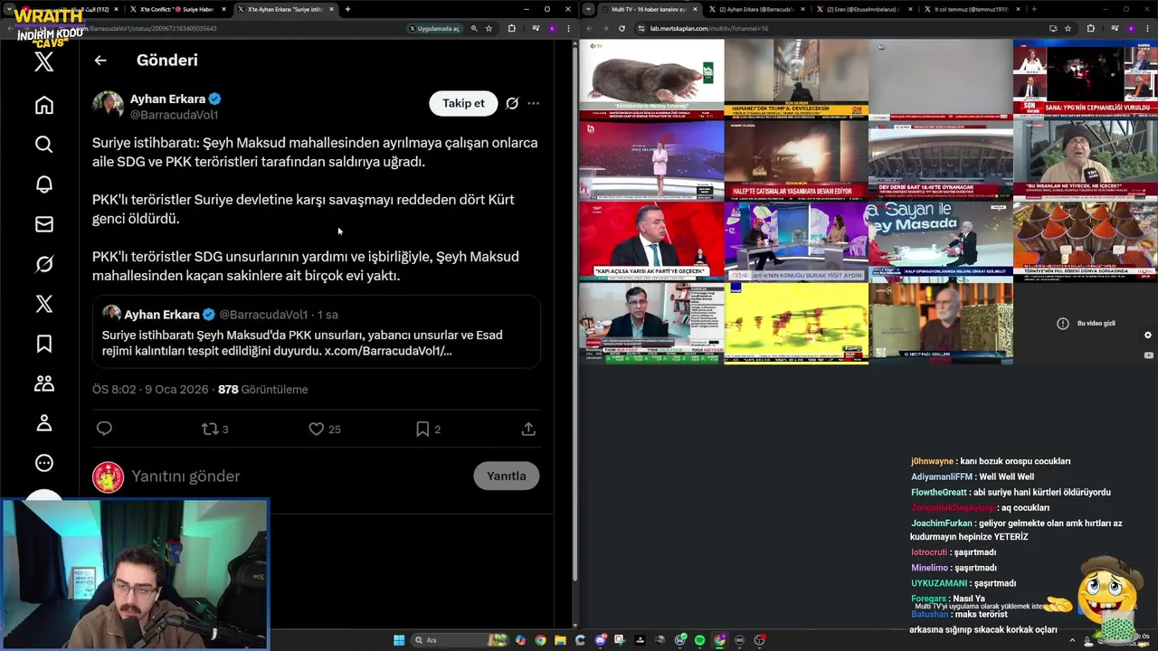Click the 878 Görüntüleme view count

[x=262, y=389]
